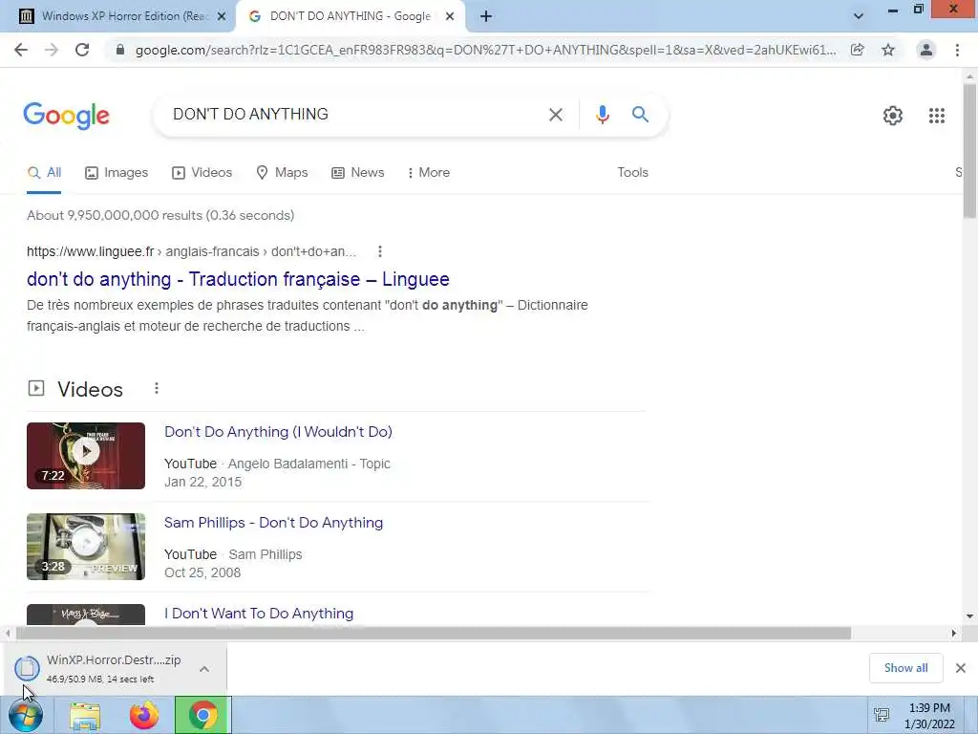Click the vertical scrollbar thumb

click(969, 150)
